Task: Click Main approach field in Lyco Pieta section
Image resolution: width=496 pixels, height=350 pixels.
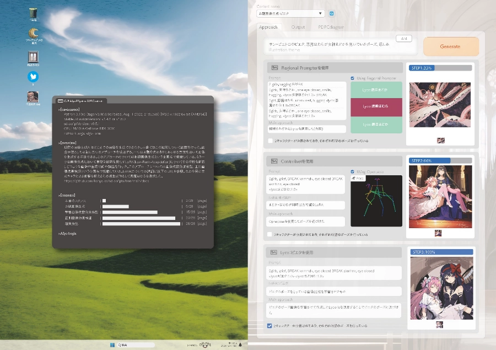Action: click(x=334, y=310)
